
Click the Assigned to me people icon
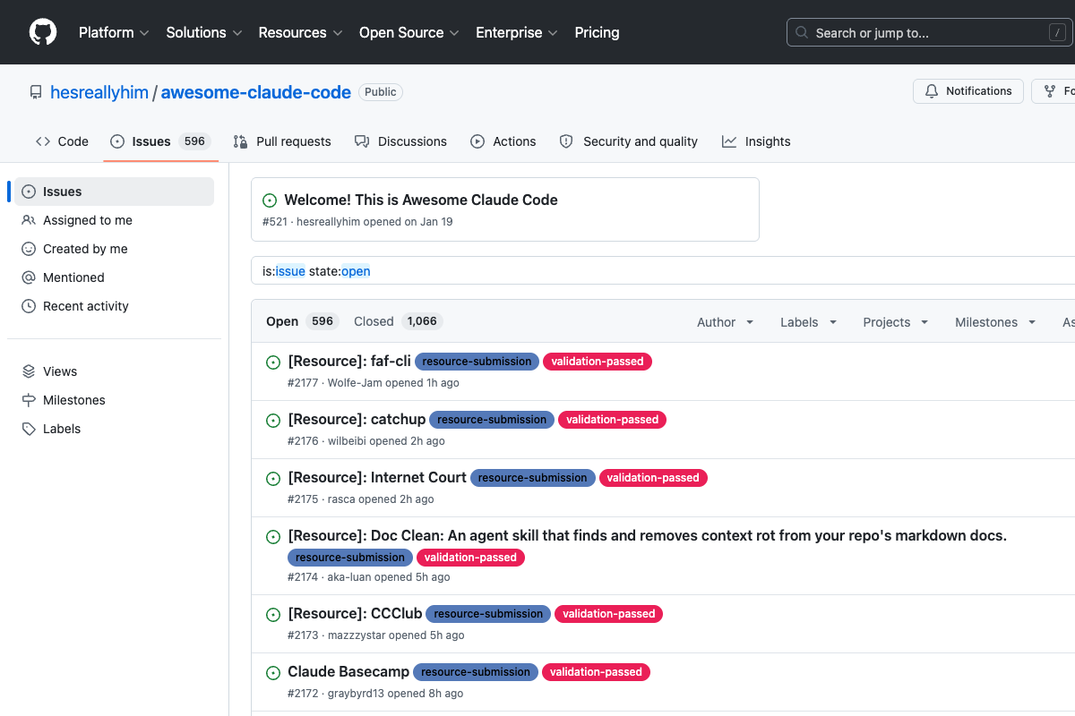point(29,220)
